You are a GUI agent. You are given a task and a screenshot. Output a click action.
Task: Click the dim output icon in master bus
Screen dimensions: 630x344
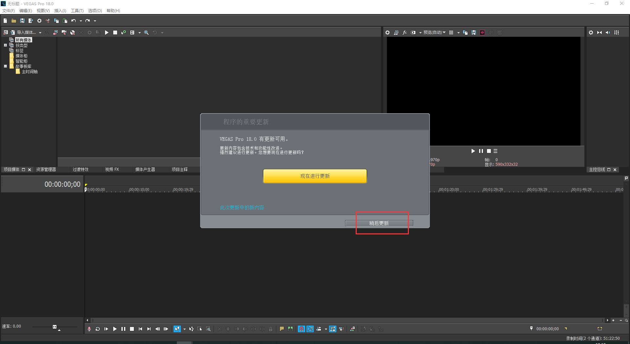[608, 32]
